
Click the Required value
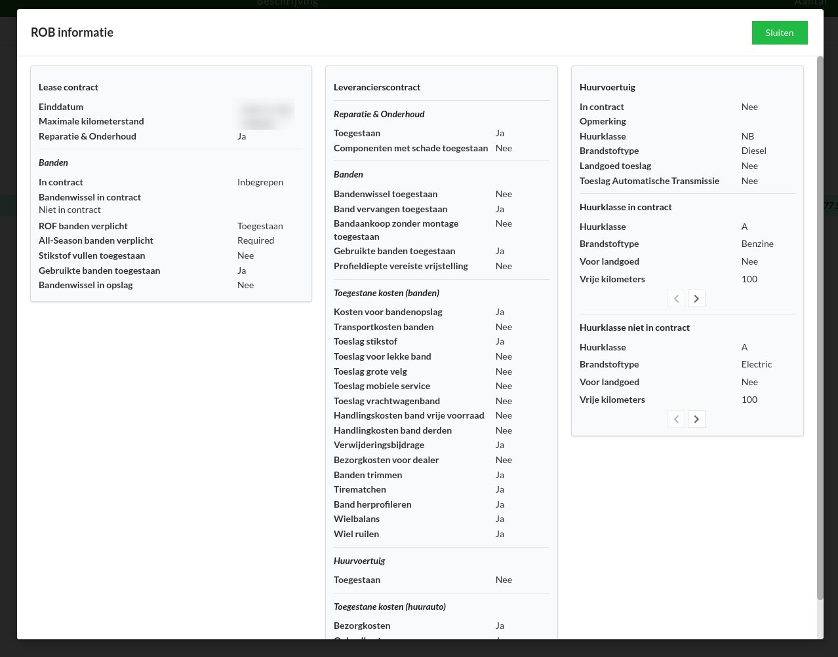[256, 240]
